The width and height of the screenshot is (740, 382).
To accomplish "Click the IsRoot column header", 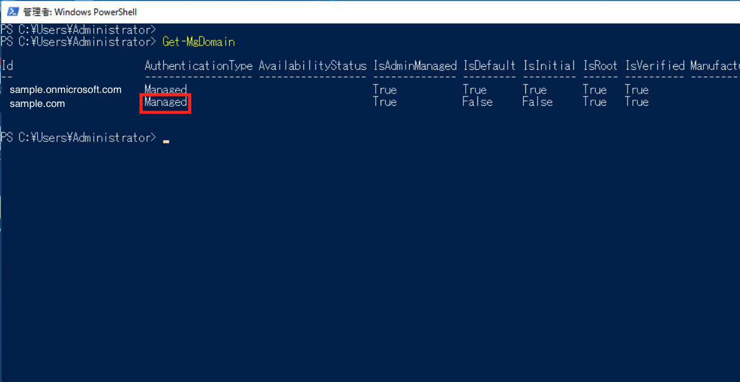I will pyautogui.click(x=600, y=66).
